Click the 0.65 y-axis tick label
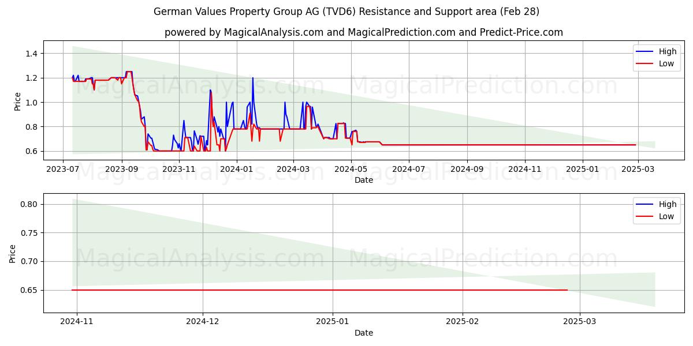Viewport: 693px width, 346px height. tap(30, 290)
